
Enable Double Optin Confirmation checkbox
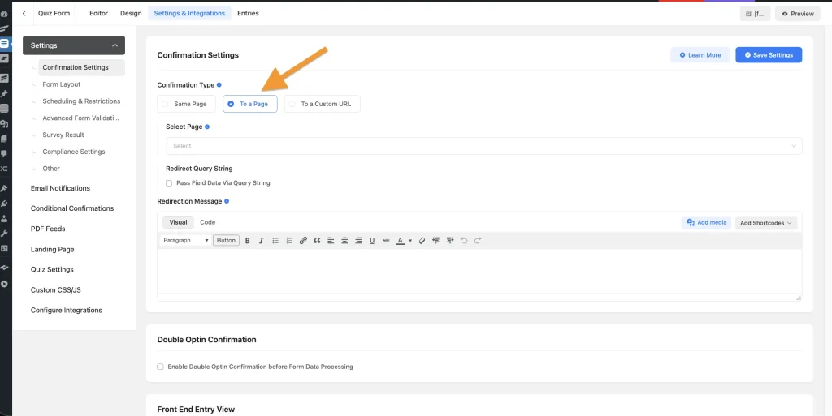(160, 367)
